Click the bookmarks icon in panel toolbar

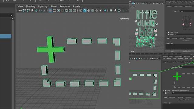coord(32,11)
